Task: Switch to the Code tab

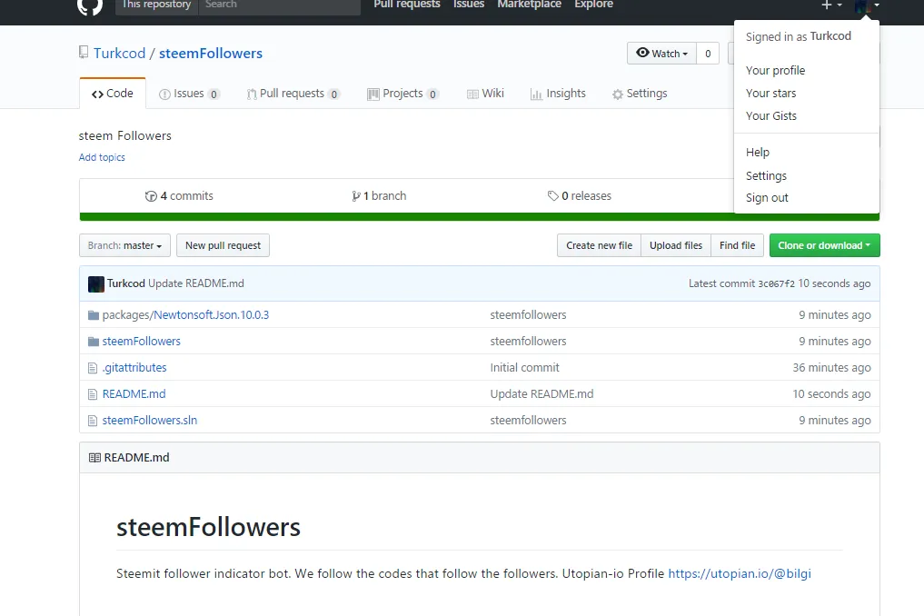Action: coord(113,94)
